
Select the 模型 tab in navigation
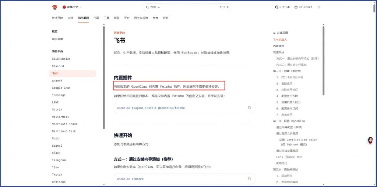pyautogui.click(x=116, y=18)
